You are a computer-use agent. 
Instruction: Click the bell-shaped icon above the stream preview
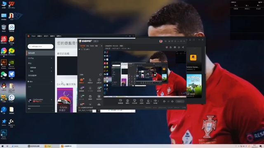coord(179,47)
